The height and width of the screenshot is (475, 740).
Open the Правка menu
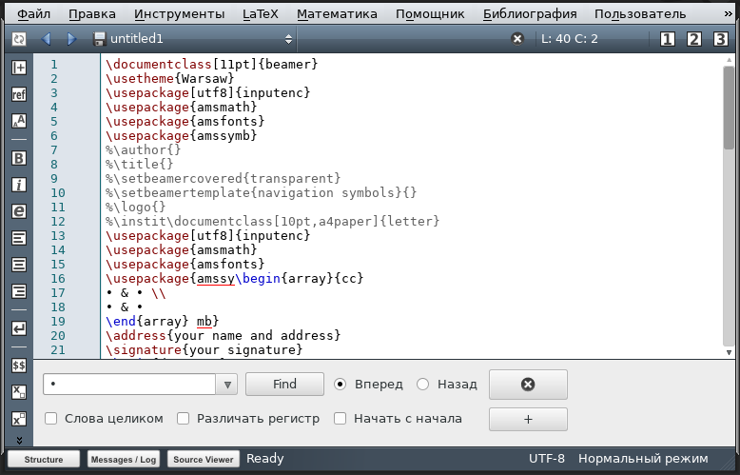pyautogui.click(x=92, y=14)
